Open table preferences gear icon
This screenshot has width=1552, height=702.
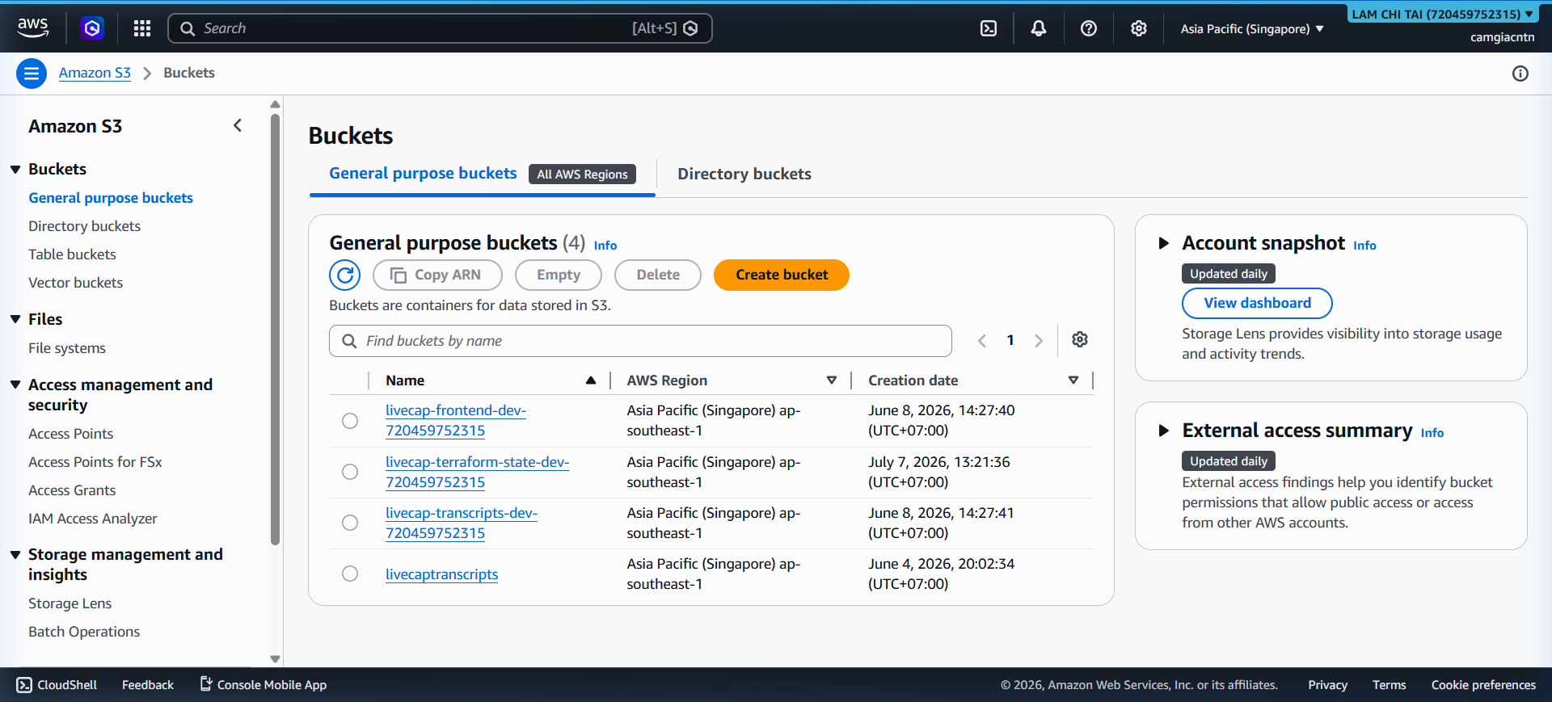coord(1080,339)
